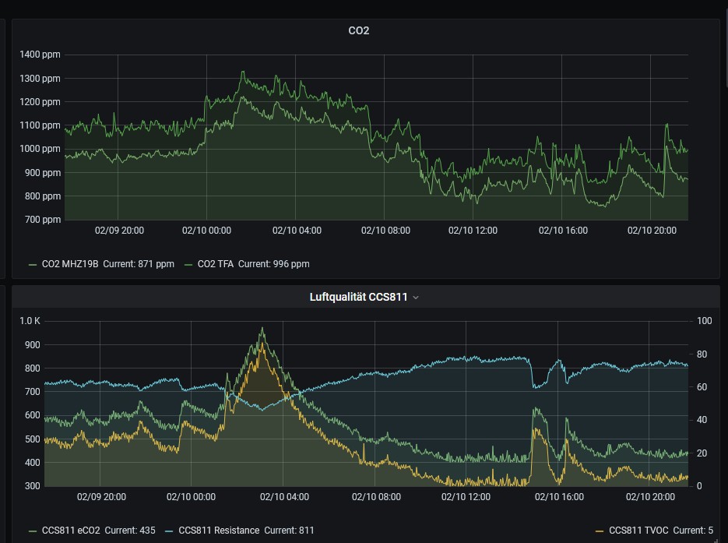The image size is (728, 543).
Task: Click the 1000 ppm axis label
Action: pos(40,149)
